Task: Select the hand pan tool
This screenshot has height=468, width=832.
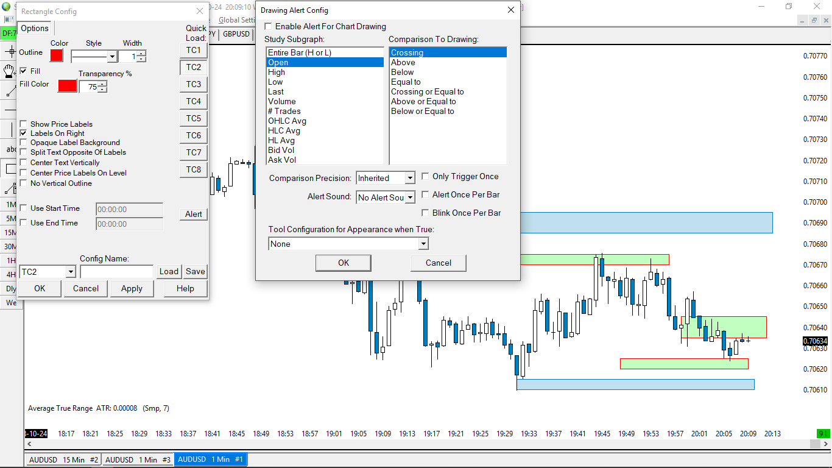Action: click(x=9, y=71)
